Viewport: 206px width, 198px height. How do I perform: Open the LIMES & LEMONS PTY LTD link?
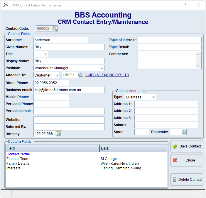107,75
